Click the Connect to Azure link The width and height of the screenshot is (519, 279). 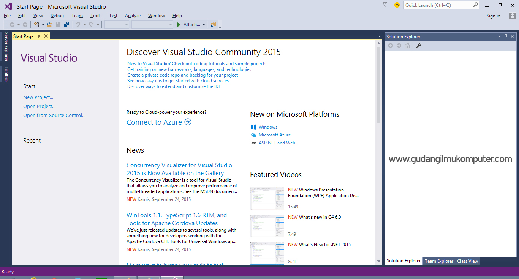154,122
